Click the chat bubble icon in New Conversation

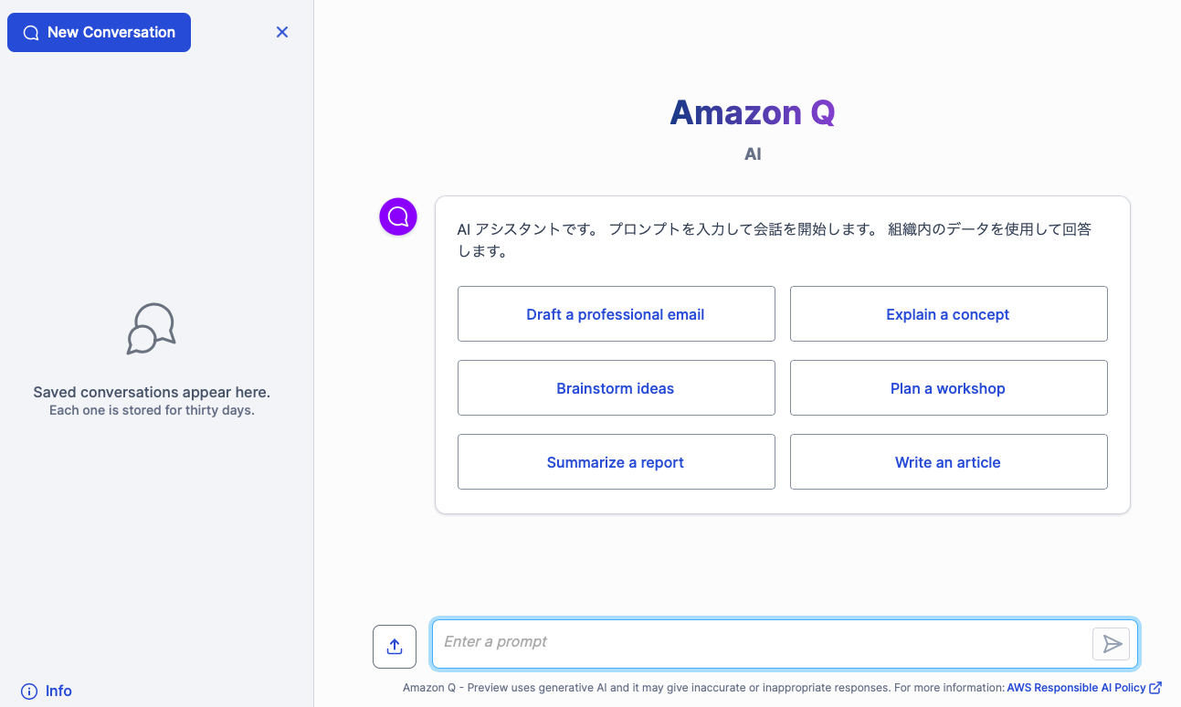pos(31,33)
